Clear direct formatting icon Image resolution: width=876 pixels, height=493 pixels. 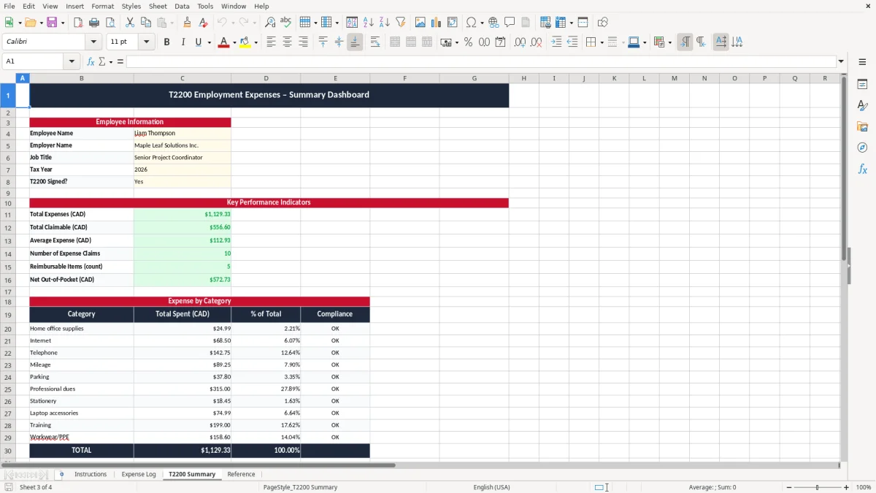click(203, 23)
